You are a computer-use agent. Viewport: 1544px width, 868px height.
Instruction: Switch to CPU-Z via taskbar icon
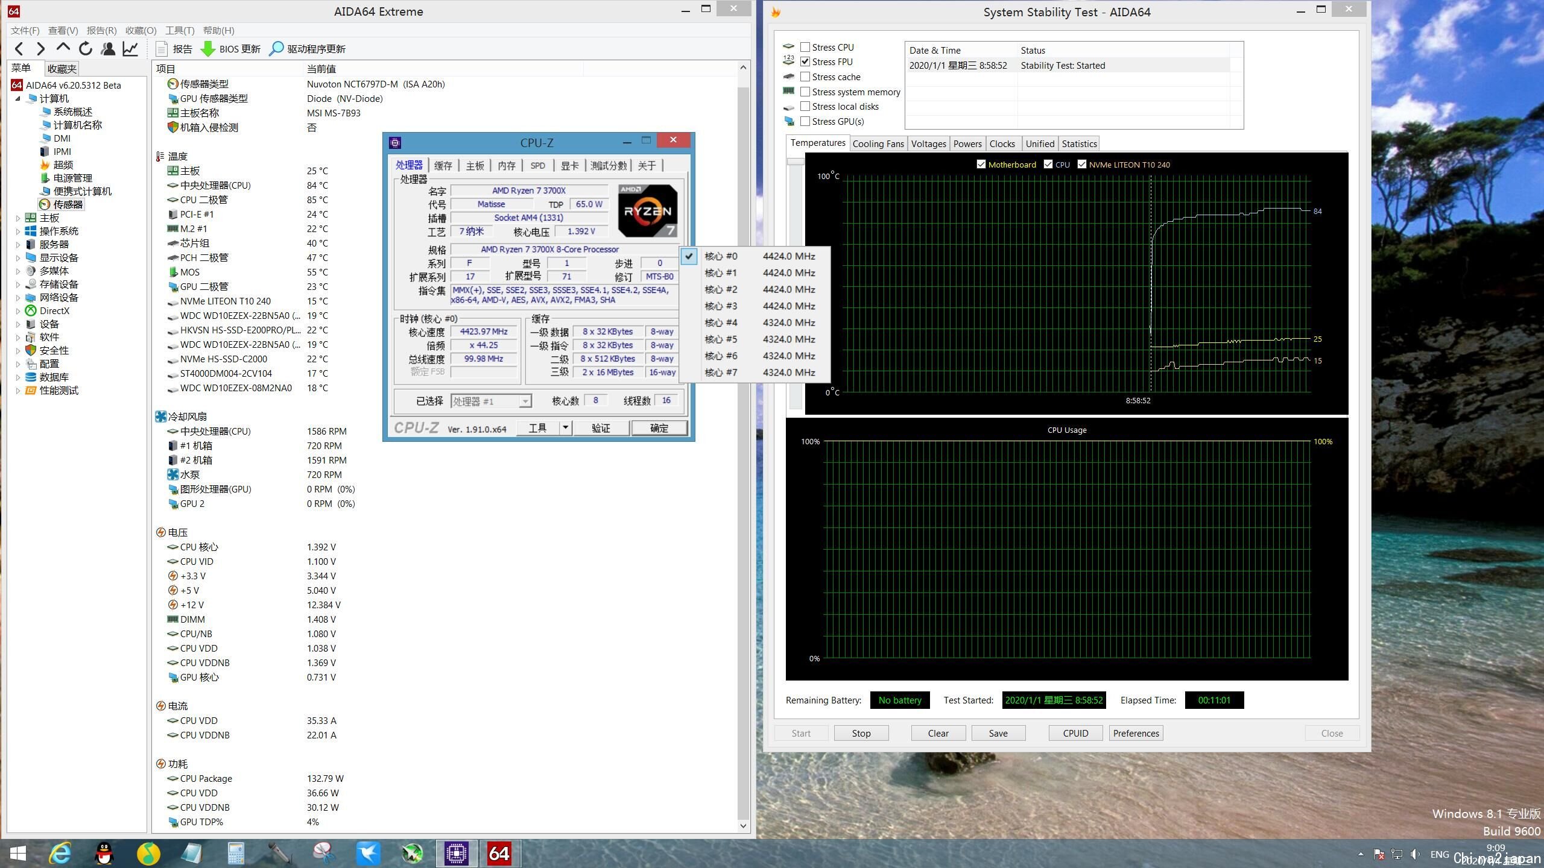[x=457, y=854]
